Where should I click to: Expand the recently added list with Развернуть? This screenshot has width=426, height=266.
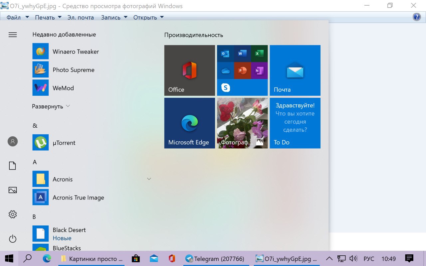[x=51, y=106]
